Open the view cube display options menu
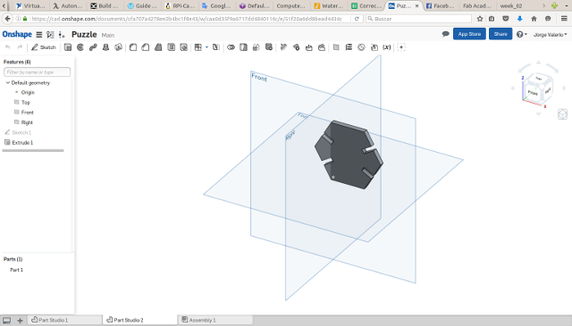 coord(562,114)
